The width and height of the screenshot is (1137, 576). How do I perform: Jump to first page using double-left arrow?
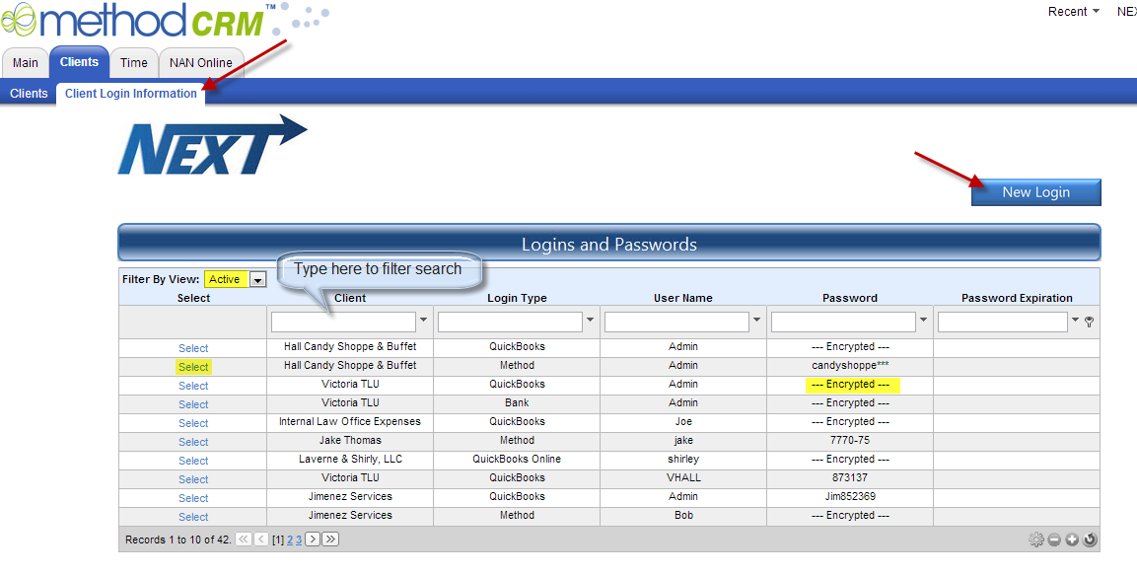244,539
